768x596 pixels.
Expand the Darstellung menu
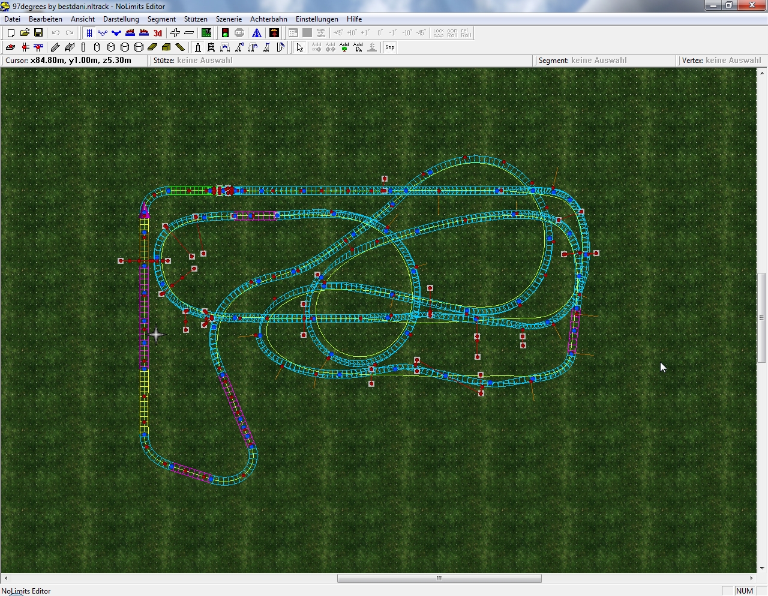click(x=121, y=19)
